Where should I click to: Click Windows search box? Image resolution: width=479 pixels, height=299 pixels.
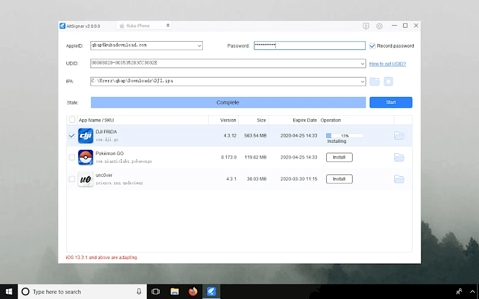tap(82, 292)
